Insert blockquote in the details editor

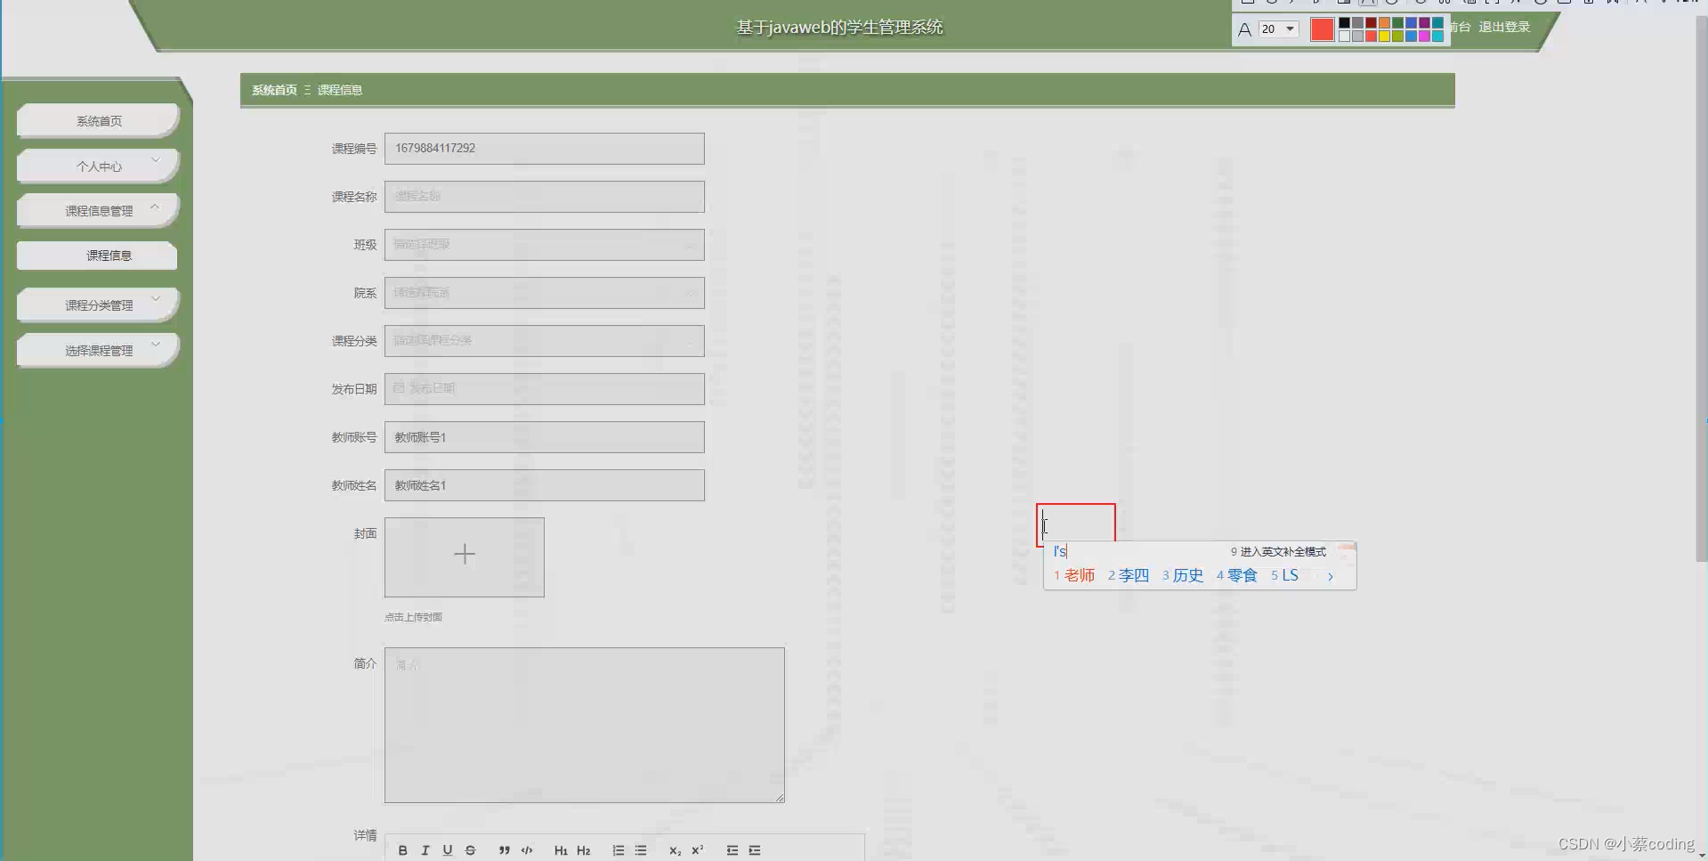coord(505,850)
